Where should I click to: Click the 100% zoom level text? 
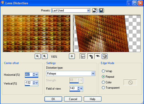pos(54,57)
